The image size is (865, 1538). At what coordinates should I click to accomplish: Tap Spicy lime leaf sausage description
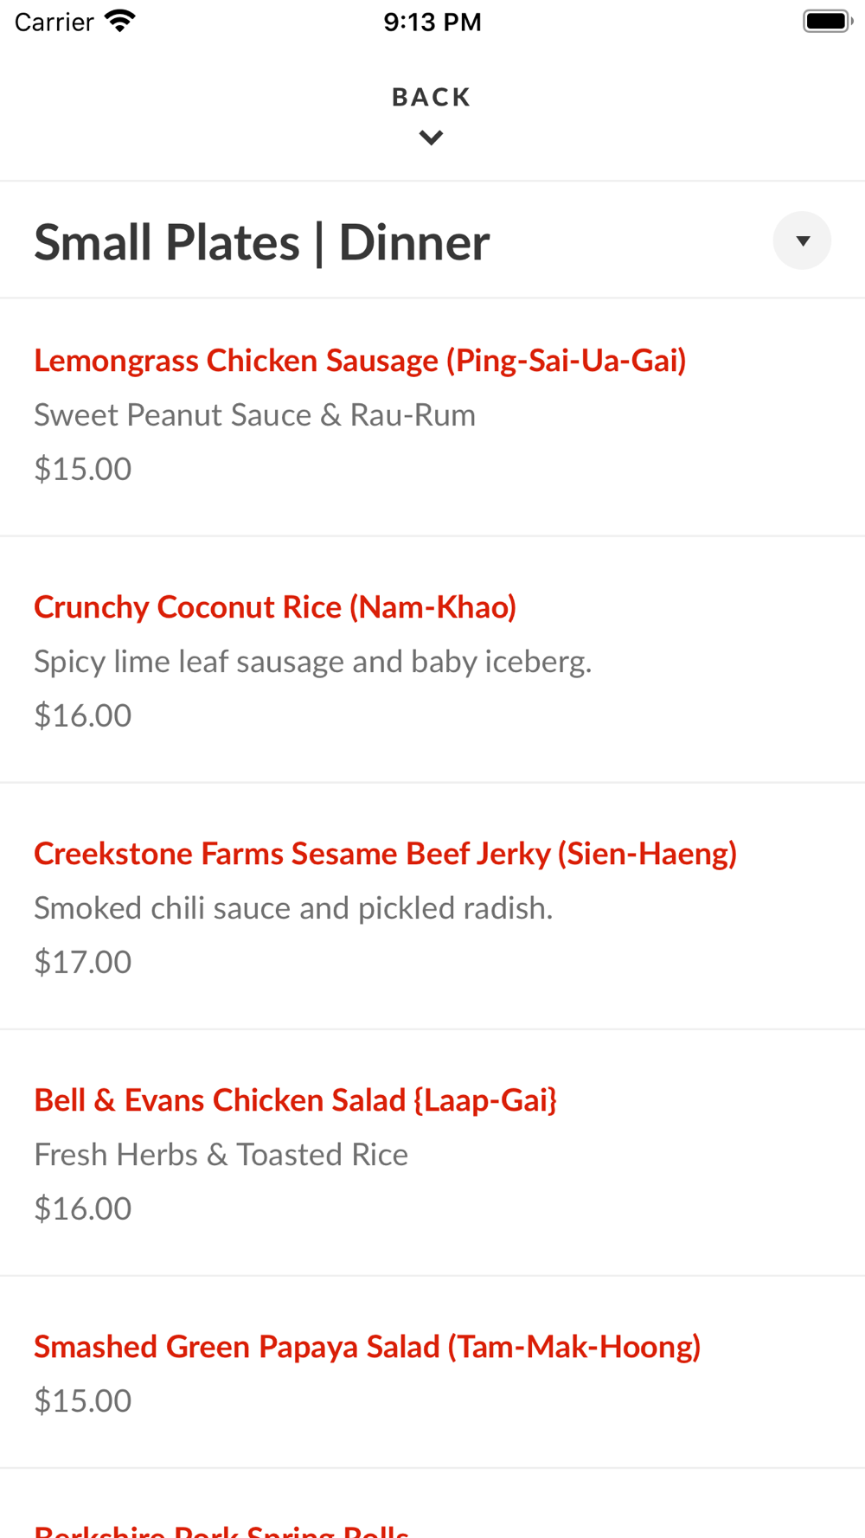click(x=312, y=662)
